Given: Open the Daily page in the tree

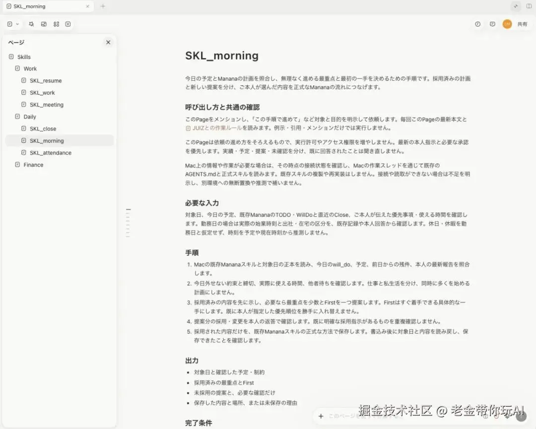Looking at the screenshot, I should [30, 117].
